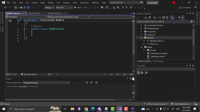Click the Live Share button

tap(185, 7)
